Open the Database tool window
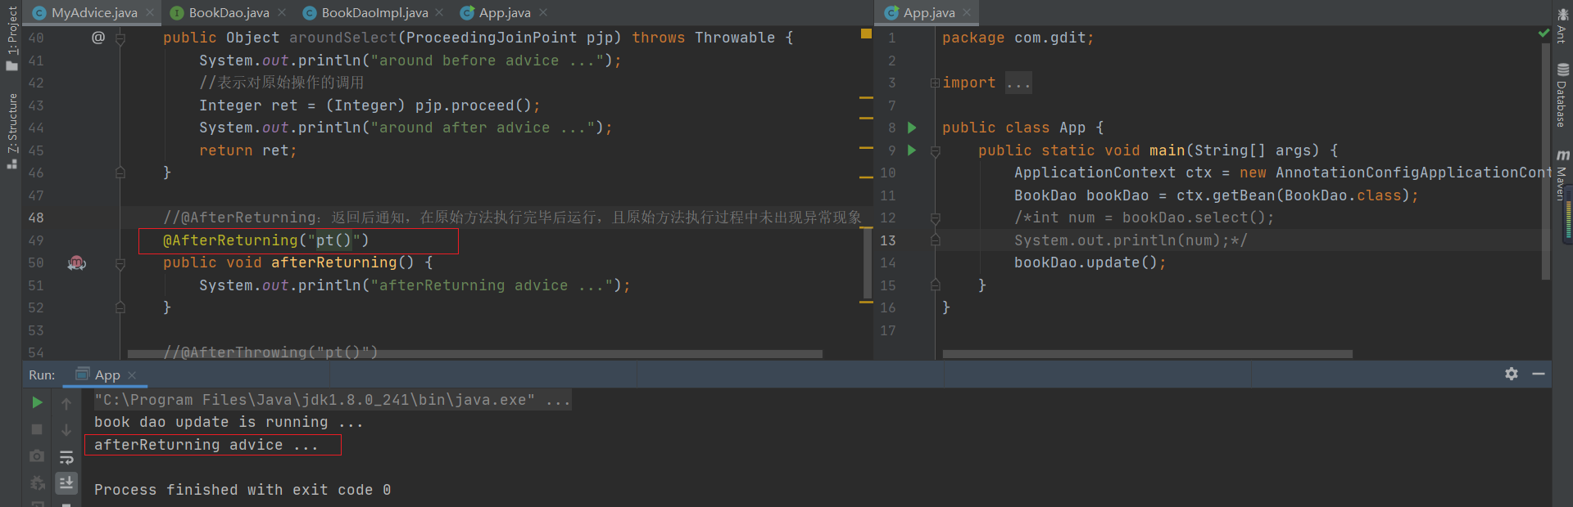Screen dimensions: 1573x507 click(1562, 96)
